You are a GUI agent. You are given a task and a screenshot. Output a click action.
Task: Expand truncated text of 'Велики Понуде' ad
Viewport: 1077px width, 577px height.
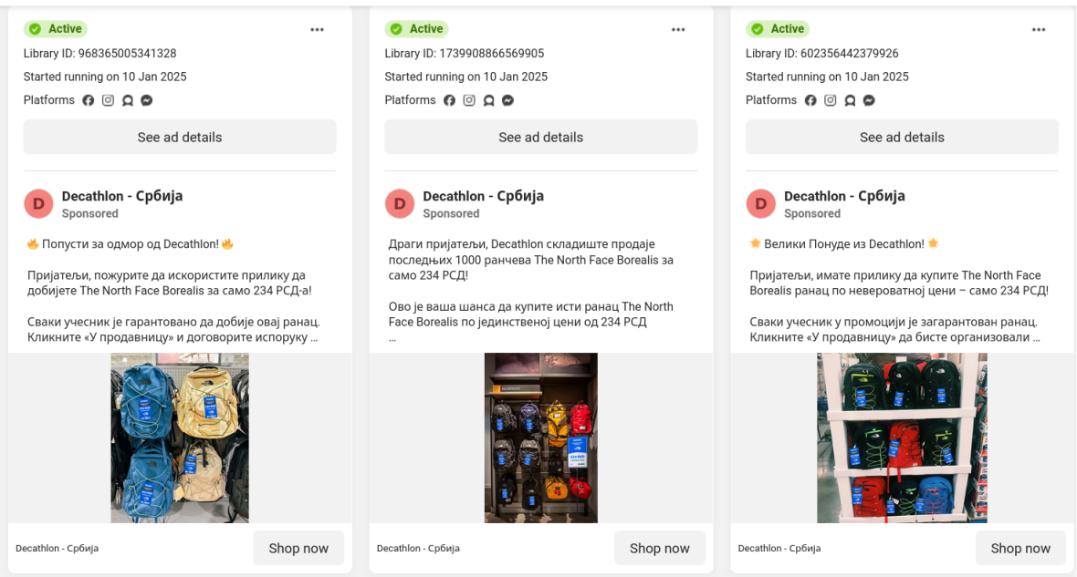click(1036, 337)
